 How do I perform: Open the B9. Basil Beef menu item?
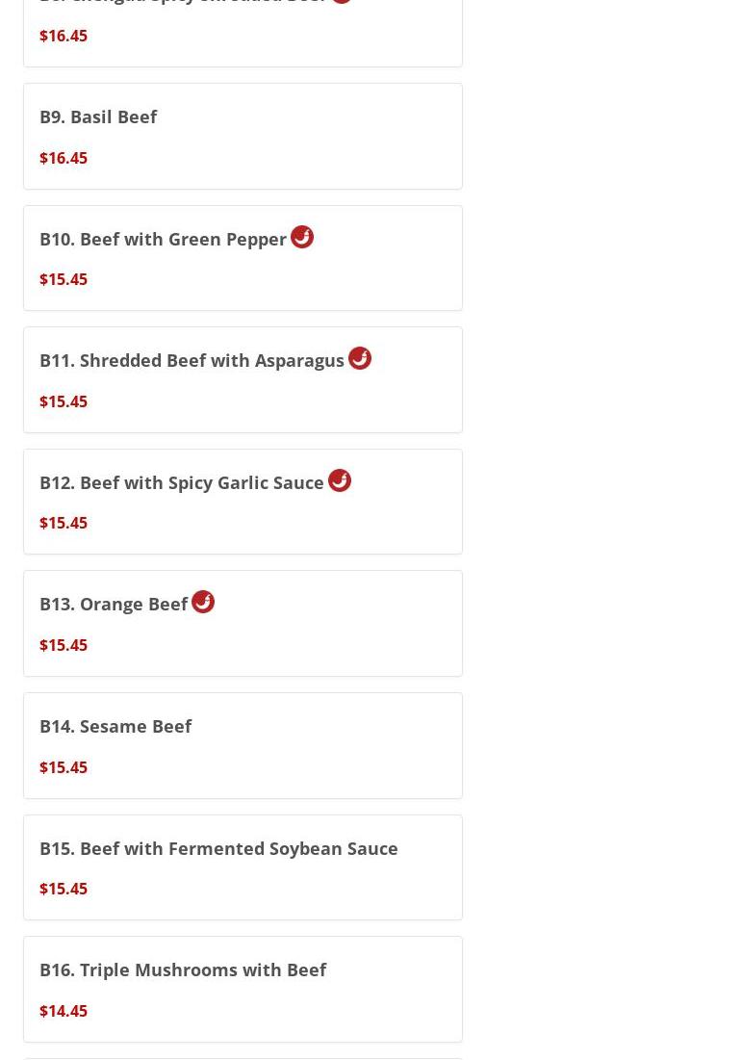tap(98, 116)
